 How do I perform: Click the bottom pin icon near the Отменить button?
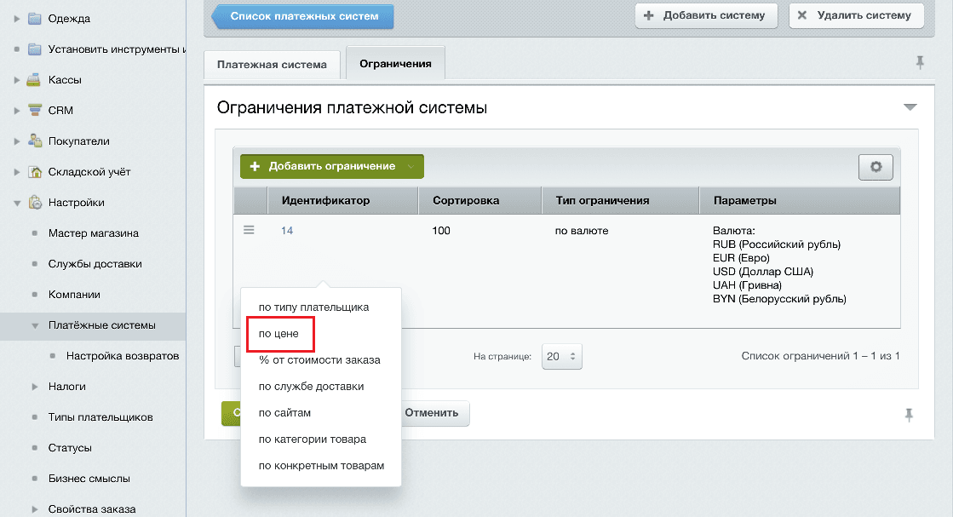point(909,414)
